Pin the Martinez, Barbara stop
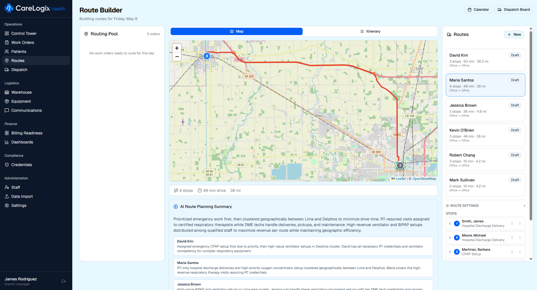Image resolution: width=537 pixels, height=290 pixels. (x=512, y=252)
